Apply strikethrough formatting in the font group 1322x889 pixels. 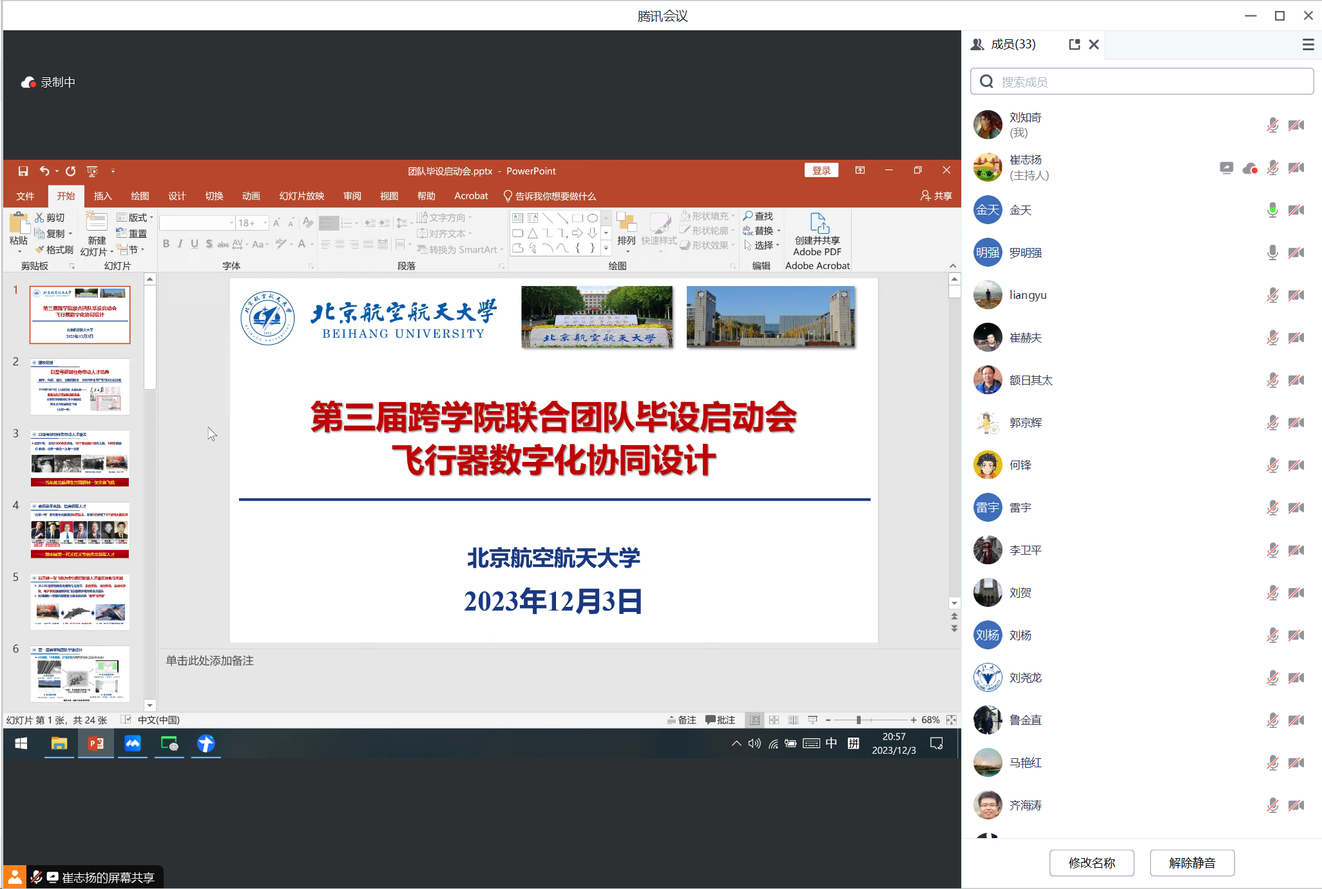[222, 244]
